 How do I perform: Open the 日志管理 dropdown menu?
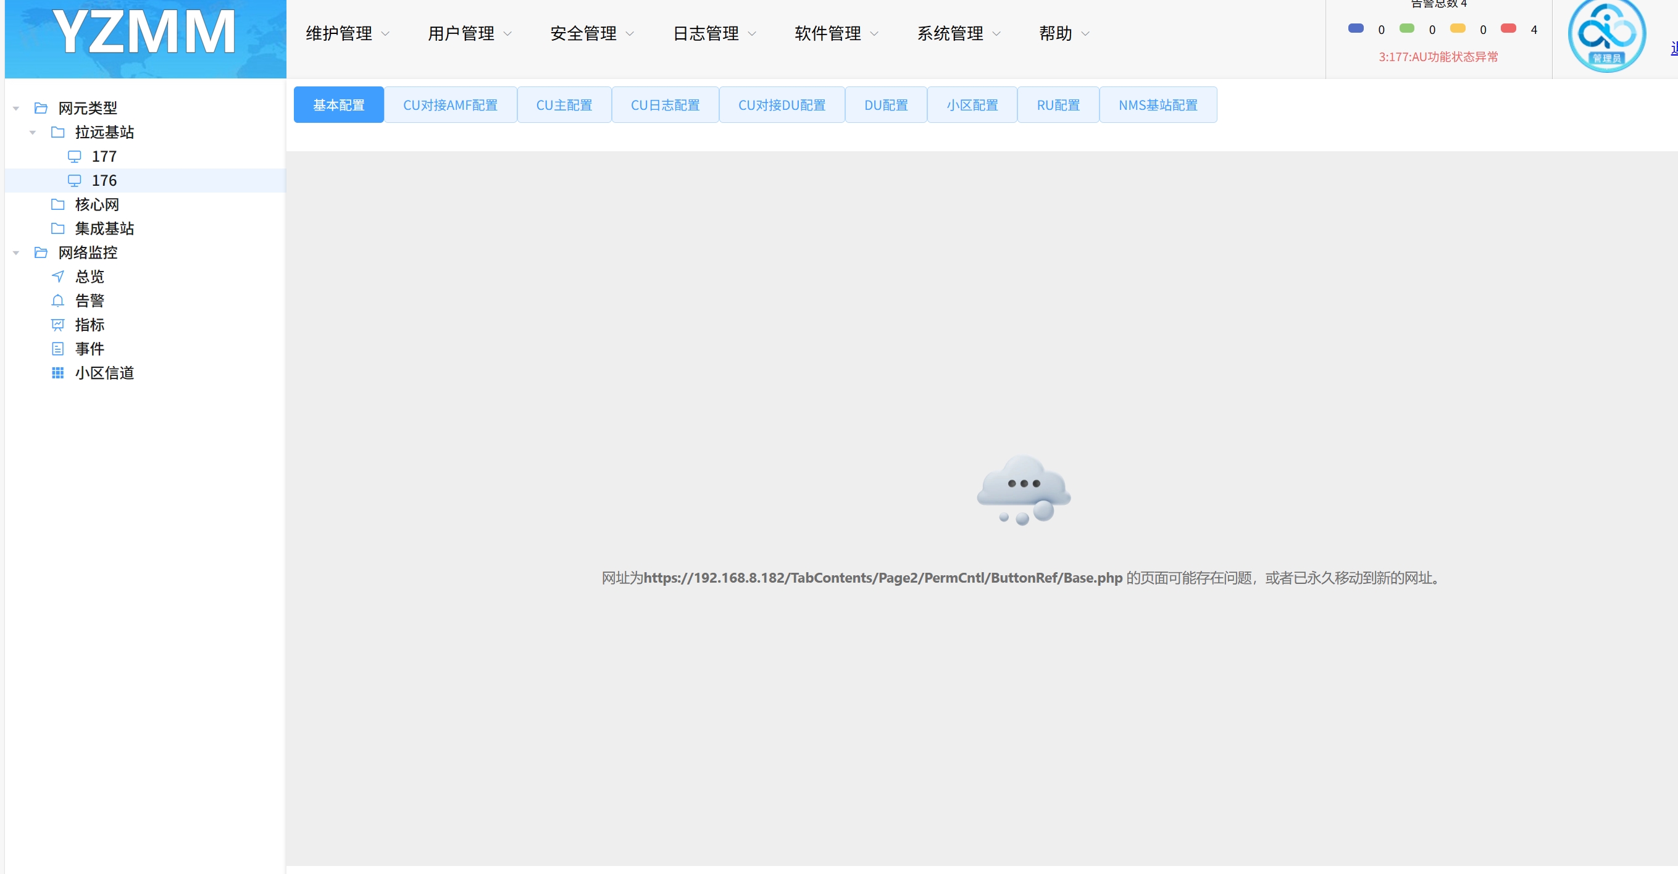(714, 33)
